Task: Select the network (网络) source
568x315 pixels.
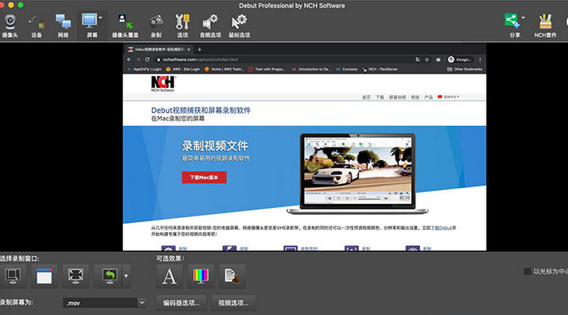Action: coord(63,26)
